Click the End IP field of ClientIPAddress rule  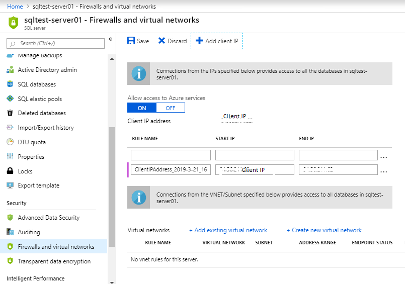coord(338,169)
